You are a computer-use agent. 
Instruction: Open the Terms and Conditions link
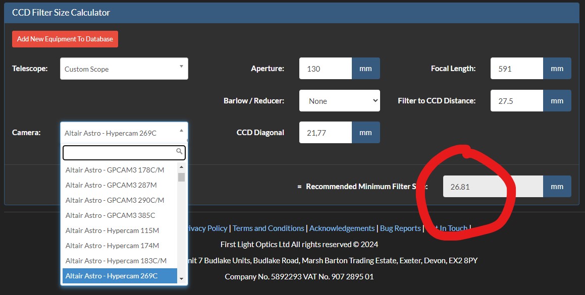pos(268,228)
